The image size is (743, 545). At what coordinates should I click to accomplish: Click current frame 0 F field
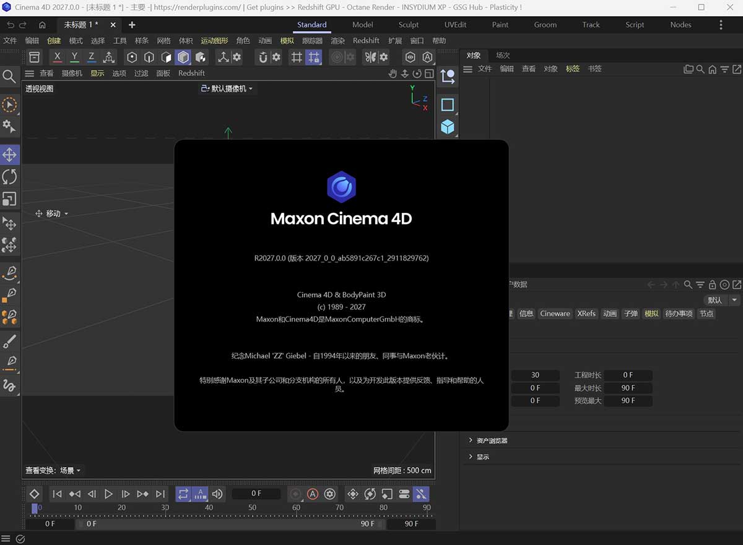(256, 494)
